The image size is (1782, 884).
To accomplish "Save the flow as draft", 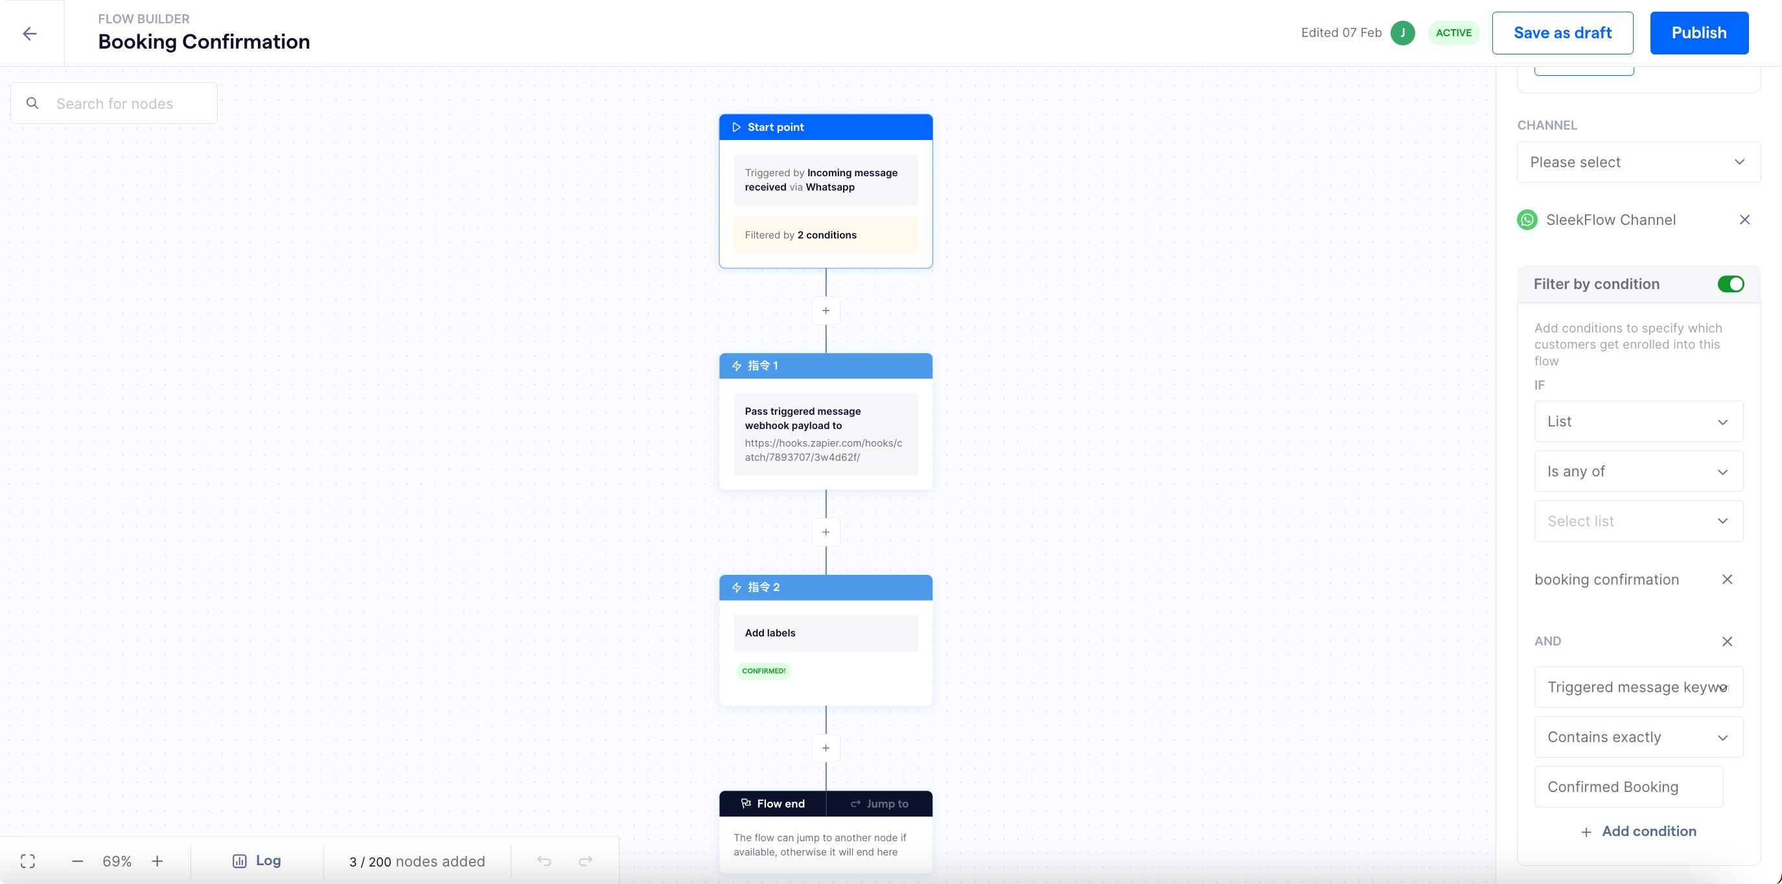I will coord(1563,33).
